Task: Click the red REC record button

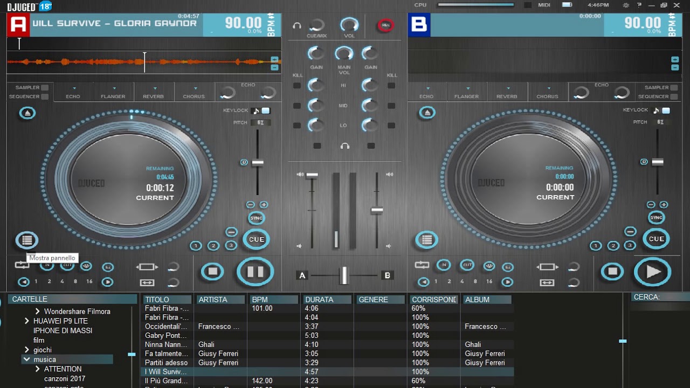Action: (385, 25)
